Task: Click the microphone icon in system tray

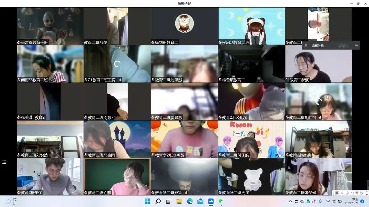Action: click(x=320, y=201)
